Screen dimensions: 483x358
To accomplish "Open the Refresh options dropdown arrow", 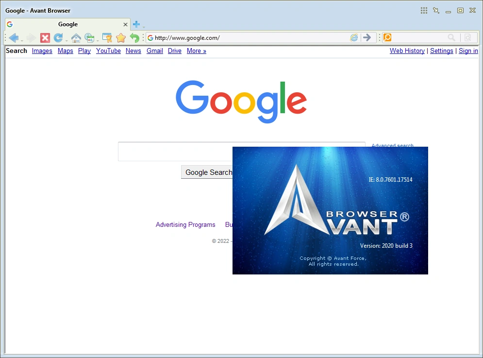I will pos(67,40).
